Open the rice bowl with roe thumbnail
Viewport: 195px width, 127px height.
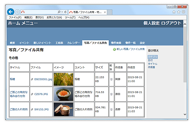coord(63,94)
